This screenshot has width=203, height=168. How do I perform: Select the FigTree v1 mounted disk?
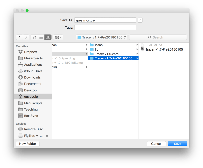tap(31, 136)
